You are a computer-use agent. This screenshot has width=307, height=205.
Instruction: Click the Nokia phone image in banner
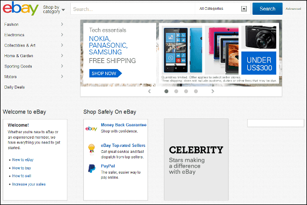click(182, 50)
